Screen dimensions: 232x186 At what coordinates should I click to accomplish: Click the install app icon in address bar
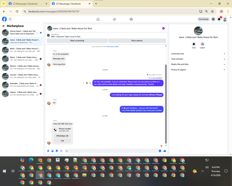click(200, 11)
